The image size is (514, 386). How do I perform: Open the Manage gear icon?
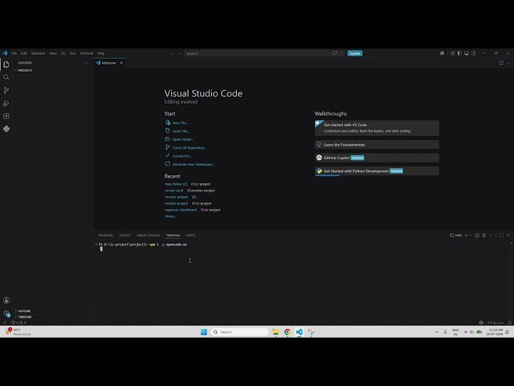tap(6, 314)
